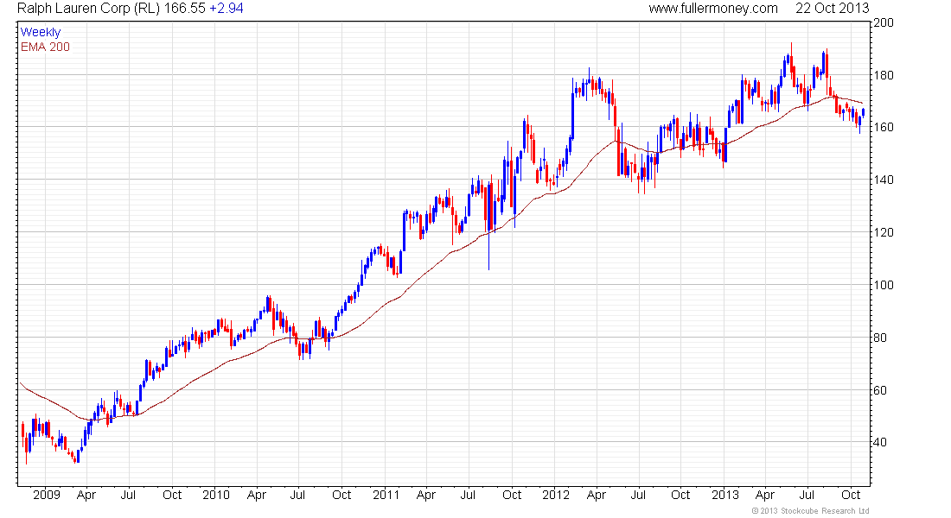Click the 2009 time axis label

(x=47, y=495)
